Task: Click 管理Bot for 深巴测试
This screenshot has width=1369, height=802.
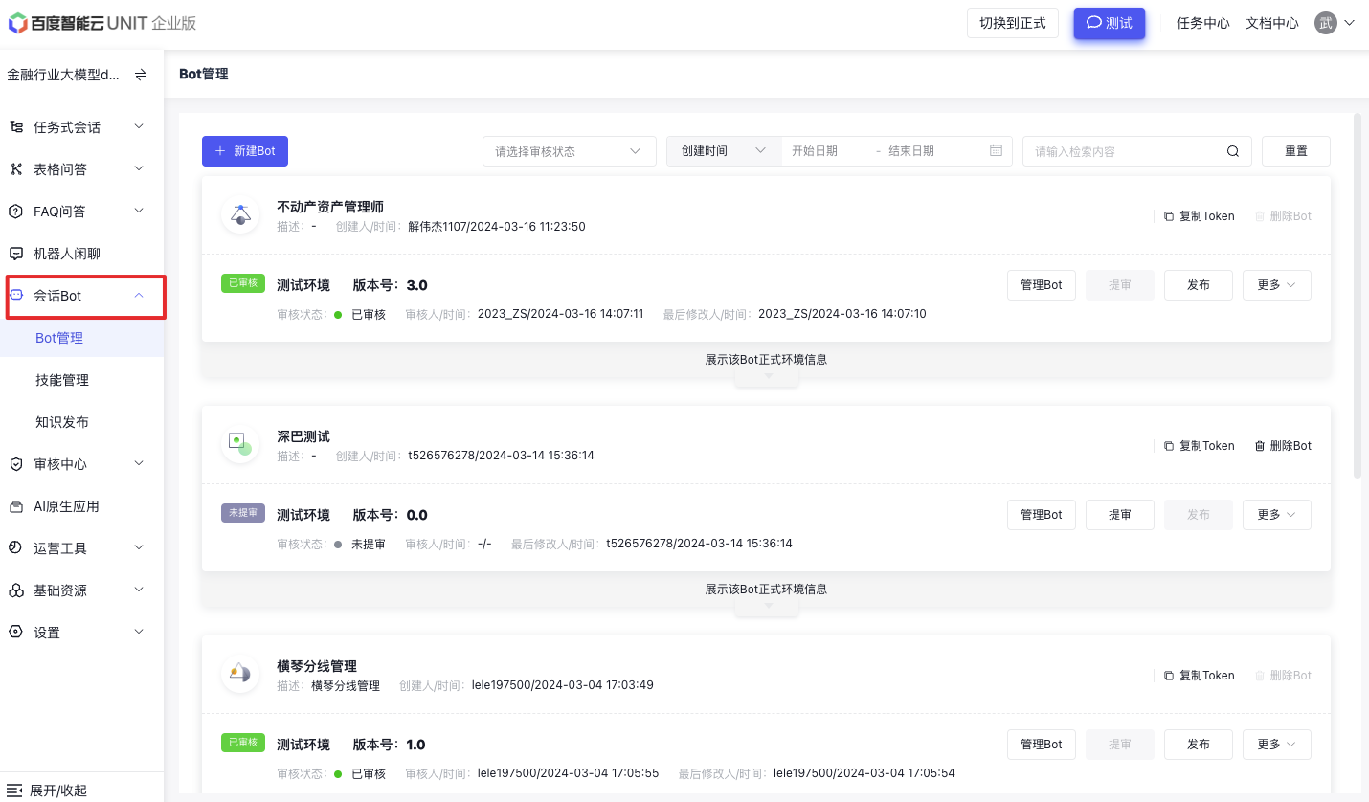Action: pos(1042,515)
